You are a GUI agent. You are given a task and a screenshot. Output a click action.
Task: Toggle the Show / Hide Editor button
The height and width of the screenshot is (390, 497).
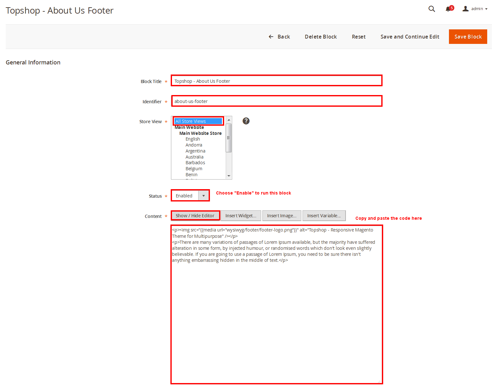[195, 216]
